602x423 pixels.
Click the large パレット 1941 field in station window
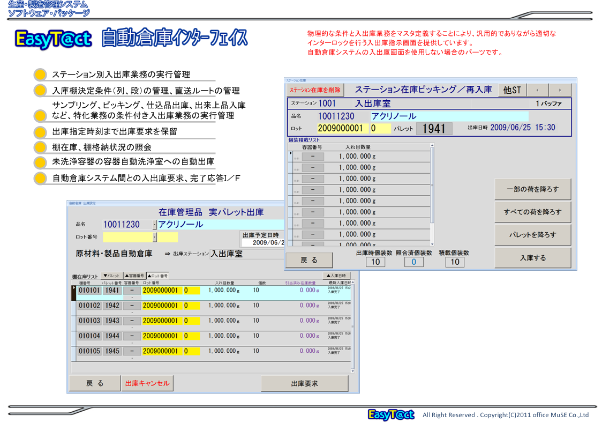coord(434,129)
